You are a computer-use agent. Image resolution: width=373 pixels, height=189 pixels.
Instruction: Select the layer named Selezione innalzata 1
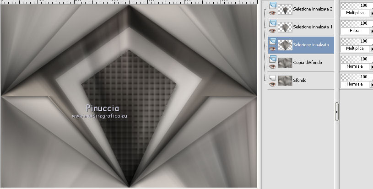point(313,27)
